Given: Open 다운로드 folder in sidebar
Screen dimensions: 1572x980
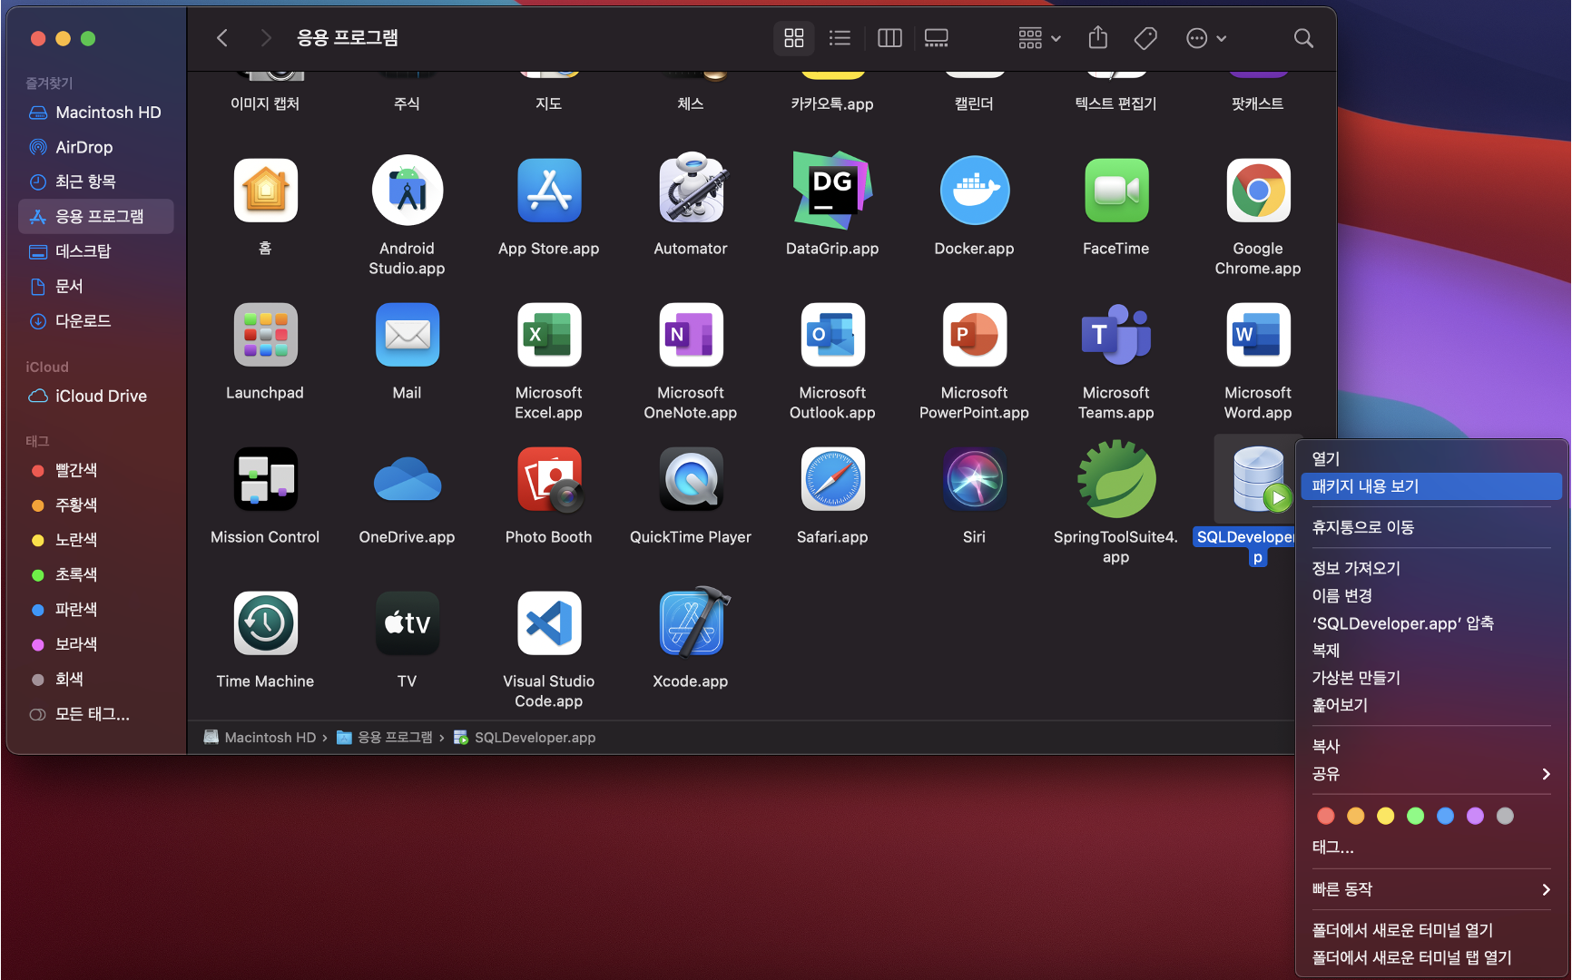Looking at the screenshot, I should point(96,321).
